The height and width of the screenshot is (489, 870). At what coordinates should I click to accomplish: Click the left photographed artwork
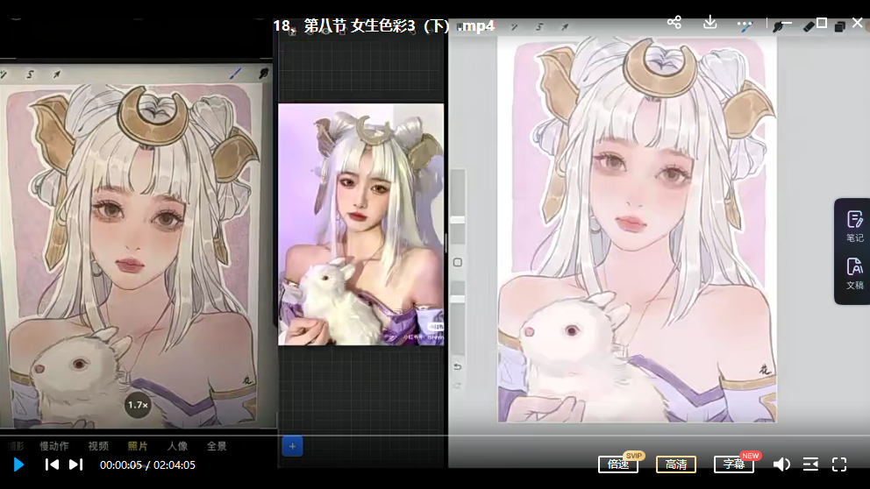pyautogui.click(x=132, y=255)
